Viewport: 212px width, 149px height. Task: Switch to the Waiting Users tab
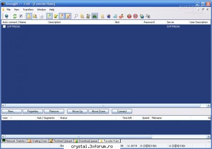(38, 141)
